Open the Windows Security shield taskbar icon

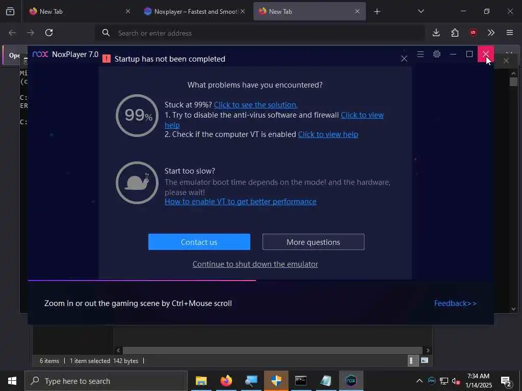pos(276,381)
